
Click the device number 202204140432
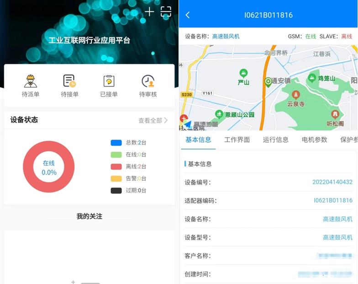tap(332, 182)
